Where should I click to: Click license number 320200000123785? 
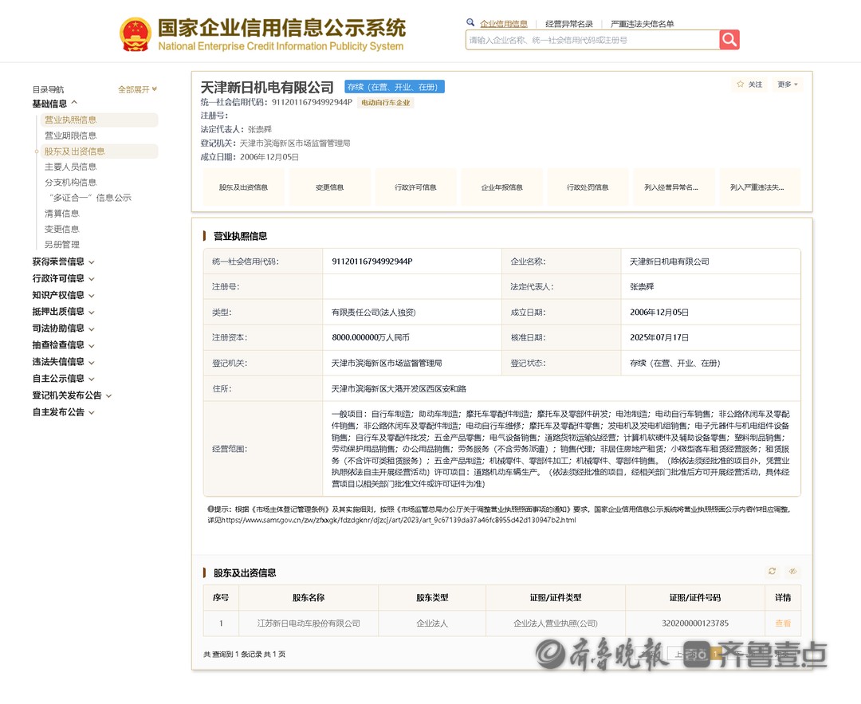pyautogui.click(x=695, y=623)
